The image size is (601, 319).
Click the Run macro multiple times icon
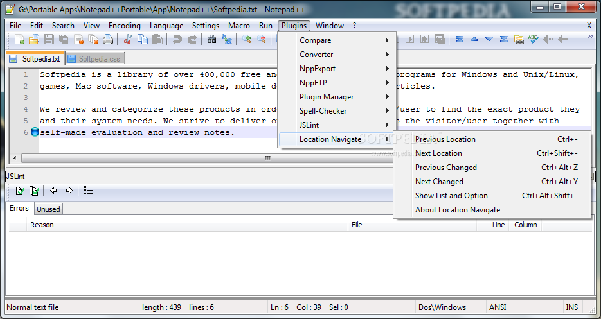(x=424, y=39)
